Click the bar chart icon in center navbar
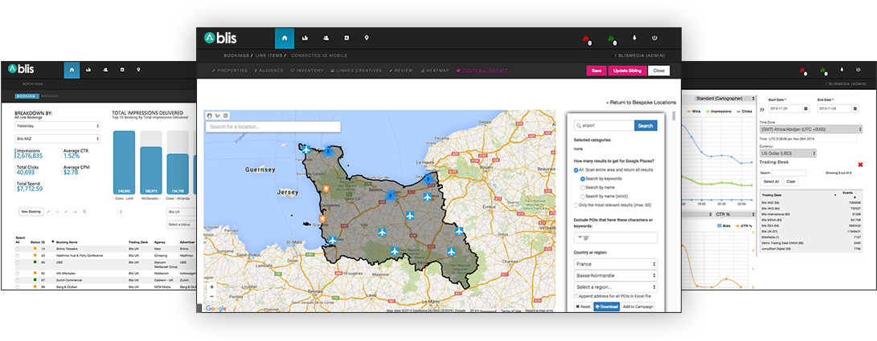877x341 pixels. [305, 38]
